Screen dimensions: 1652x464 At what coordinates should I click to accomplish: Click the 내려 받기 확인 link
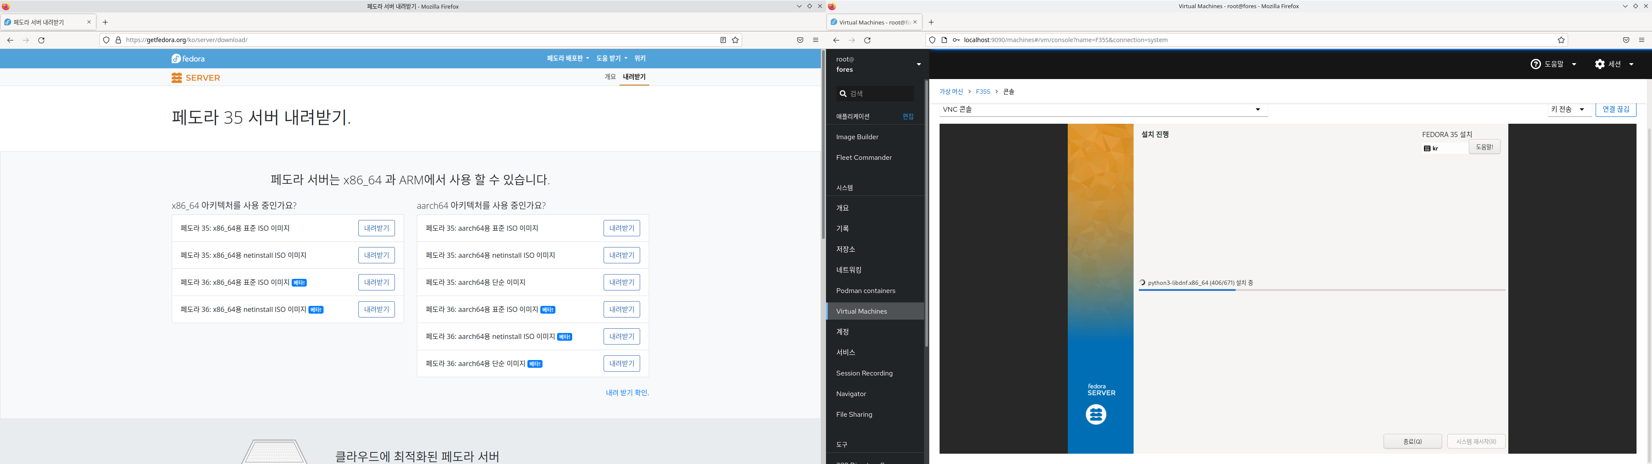(x=627, y=393)
